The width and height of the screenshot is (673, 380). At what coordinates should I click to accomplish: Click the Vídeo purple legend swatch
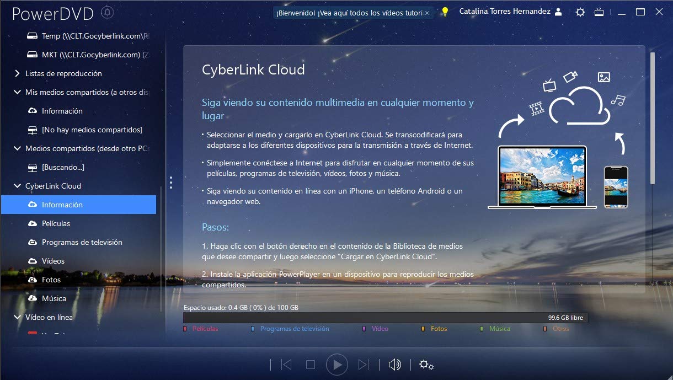click(x=364, y=329)
